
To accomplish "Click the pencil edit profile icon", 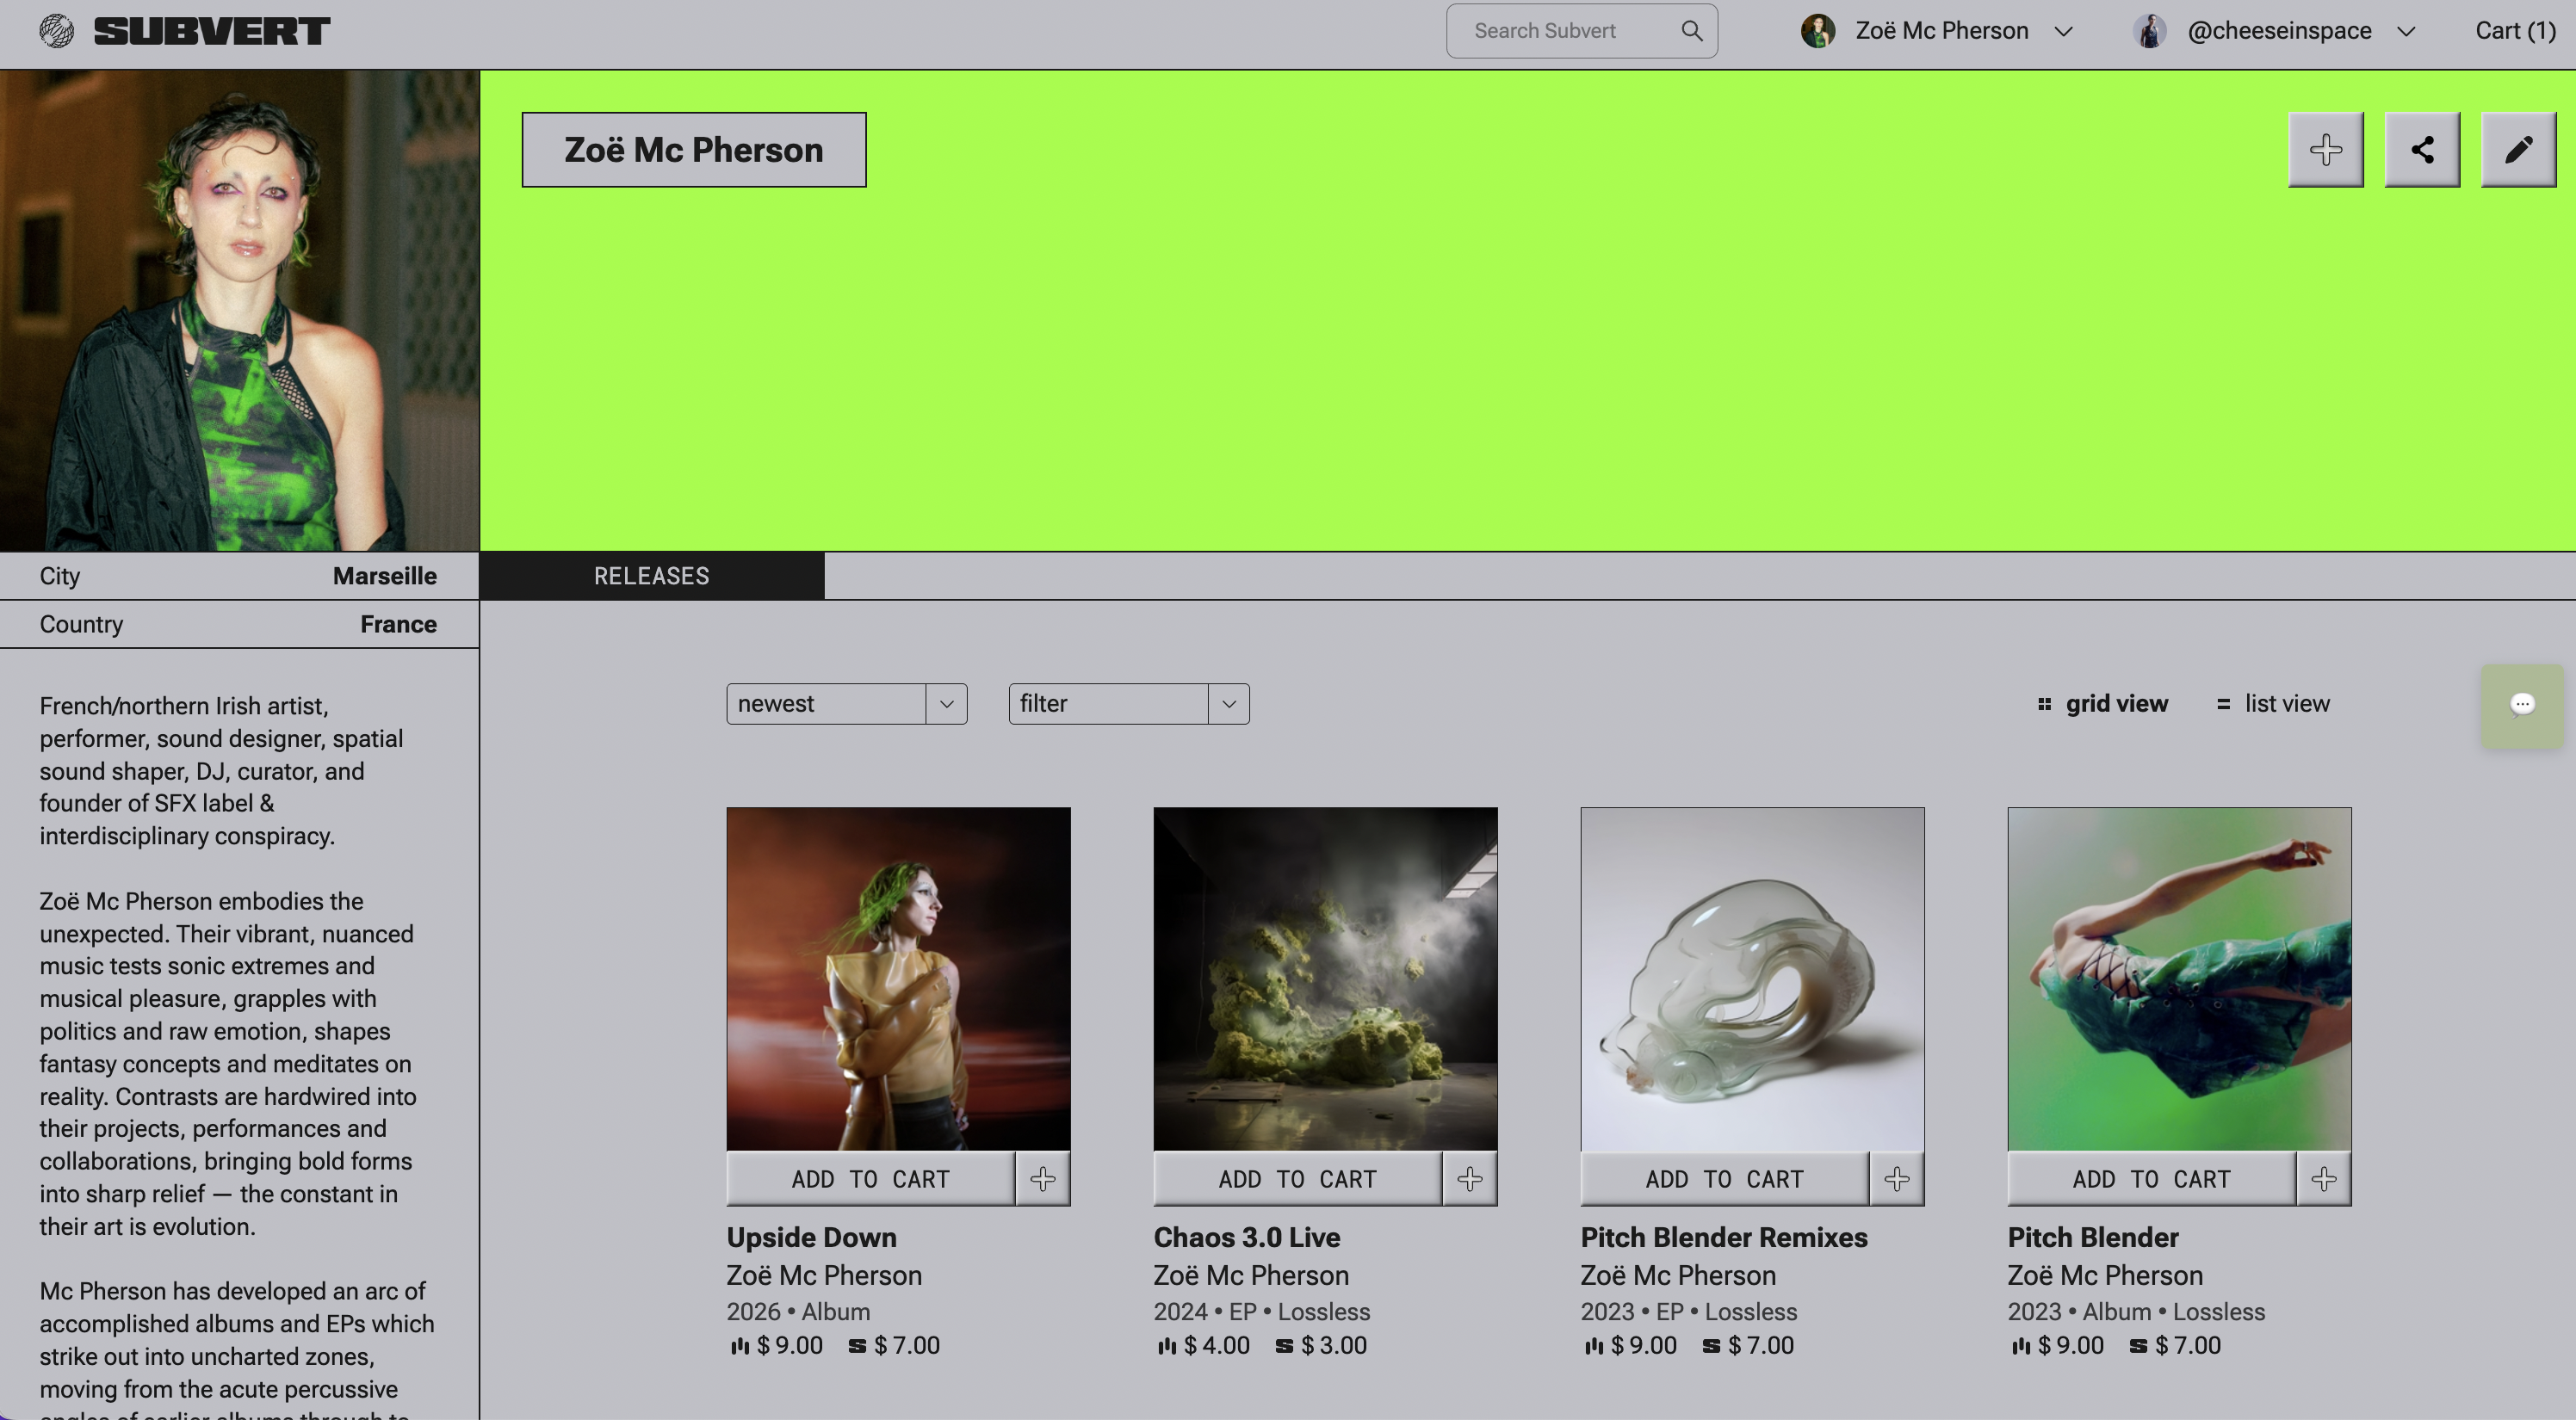I will pyautogui.click(x=2518, y=150).
